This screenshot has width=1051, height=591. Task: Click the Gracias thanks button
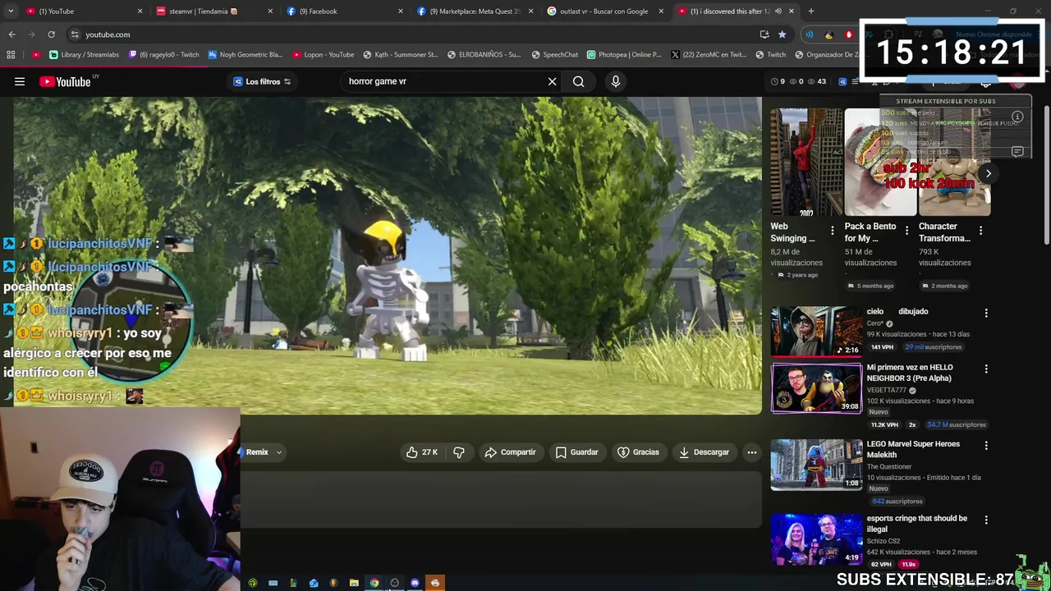(638, 452)
